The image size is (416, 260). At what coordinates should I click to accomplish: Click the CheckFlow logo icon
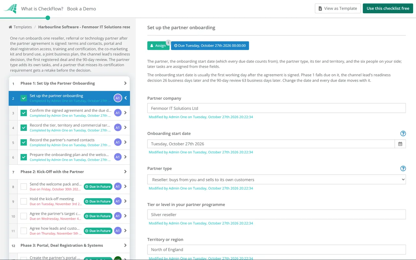click(x=10, y=8)
